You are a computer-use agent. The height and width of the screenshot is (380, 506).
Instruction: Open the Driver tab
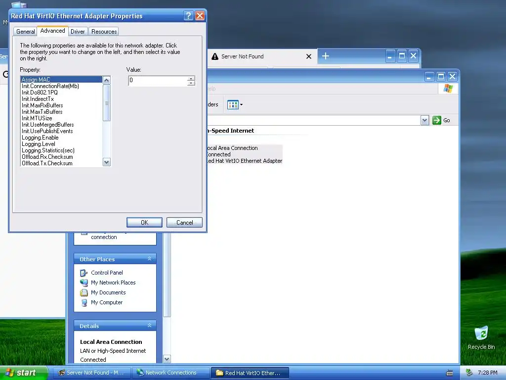coord(78,32)
